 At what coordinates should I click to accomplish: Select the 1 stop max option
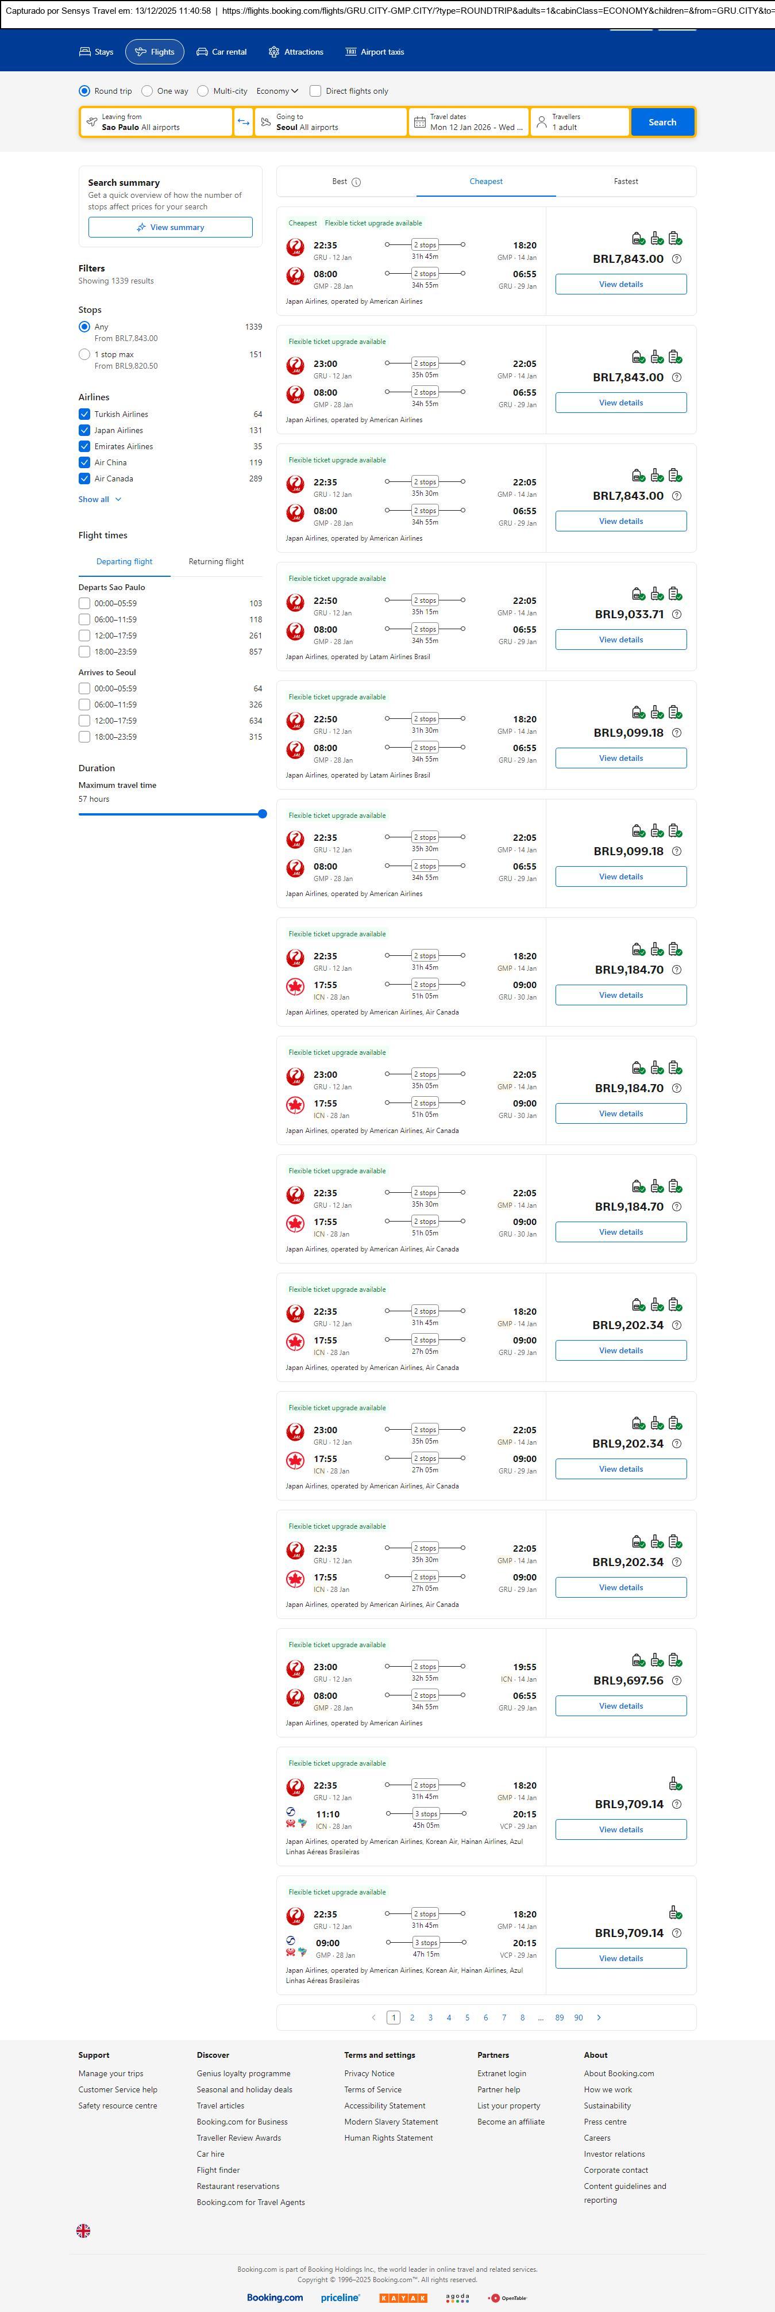coord(84,354)
